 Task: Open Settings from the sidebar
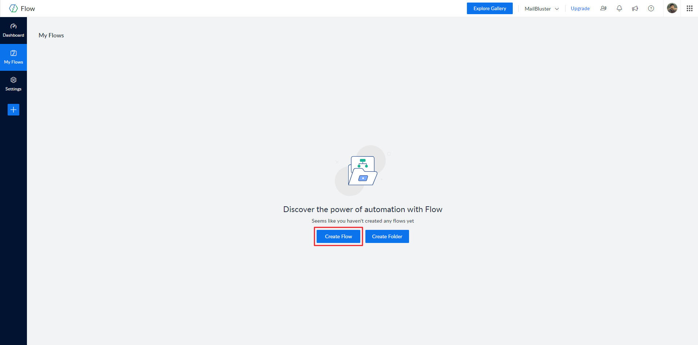click(x=13, y=84)
